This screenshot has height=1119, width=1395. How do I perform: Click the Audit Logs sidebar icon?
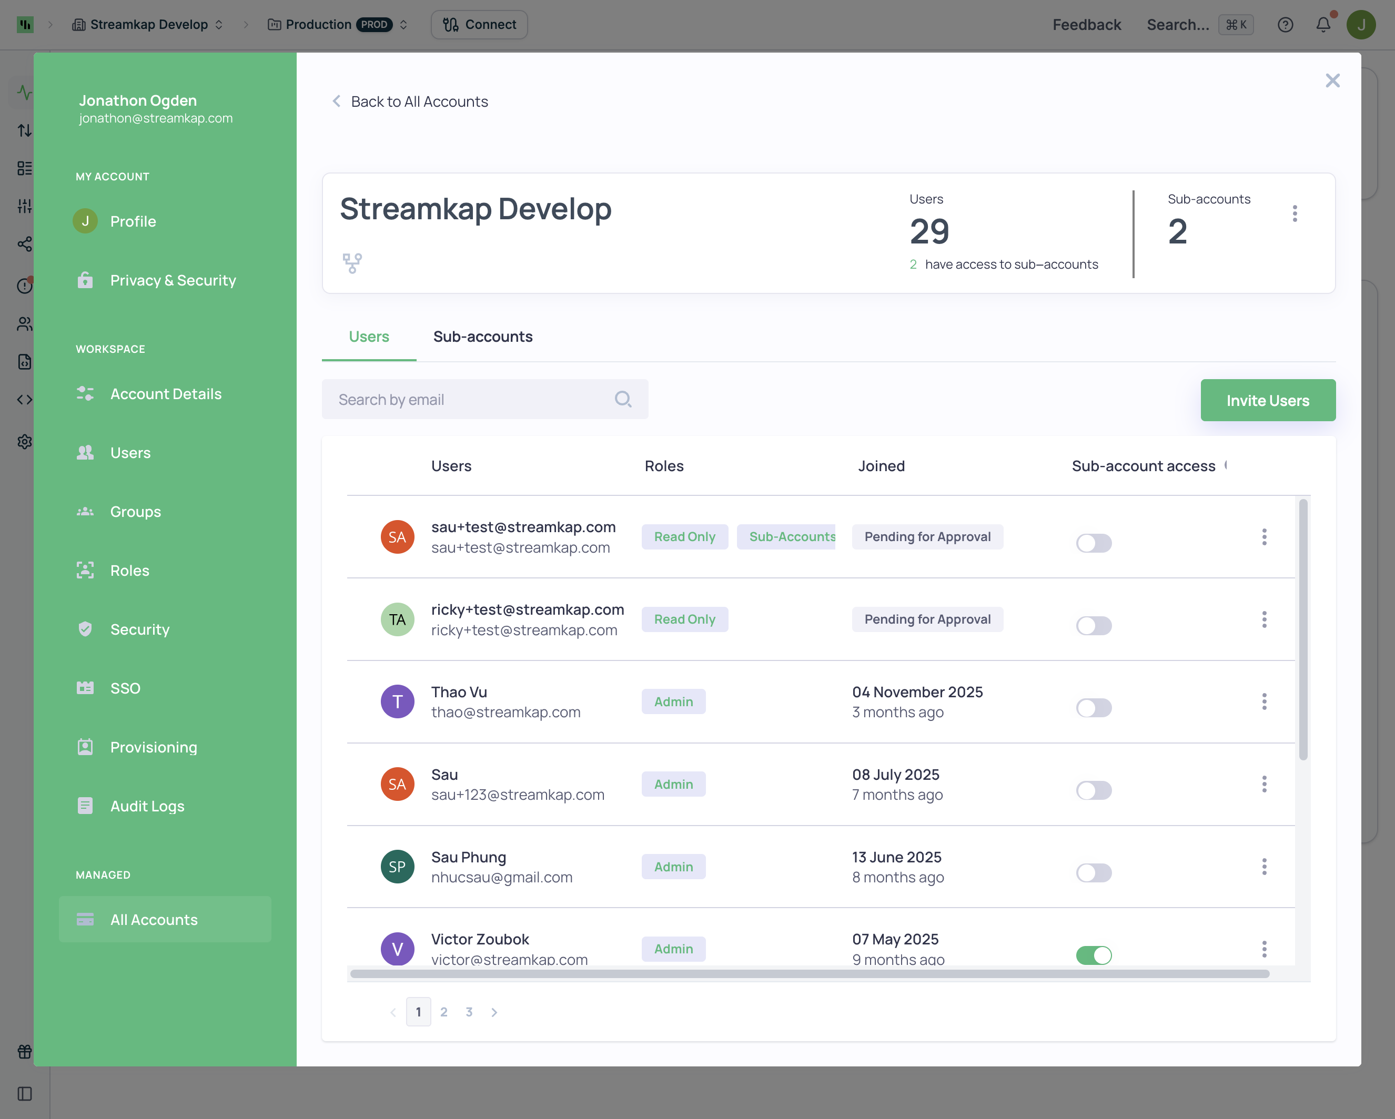tap(85, 806)
